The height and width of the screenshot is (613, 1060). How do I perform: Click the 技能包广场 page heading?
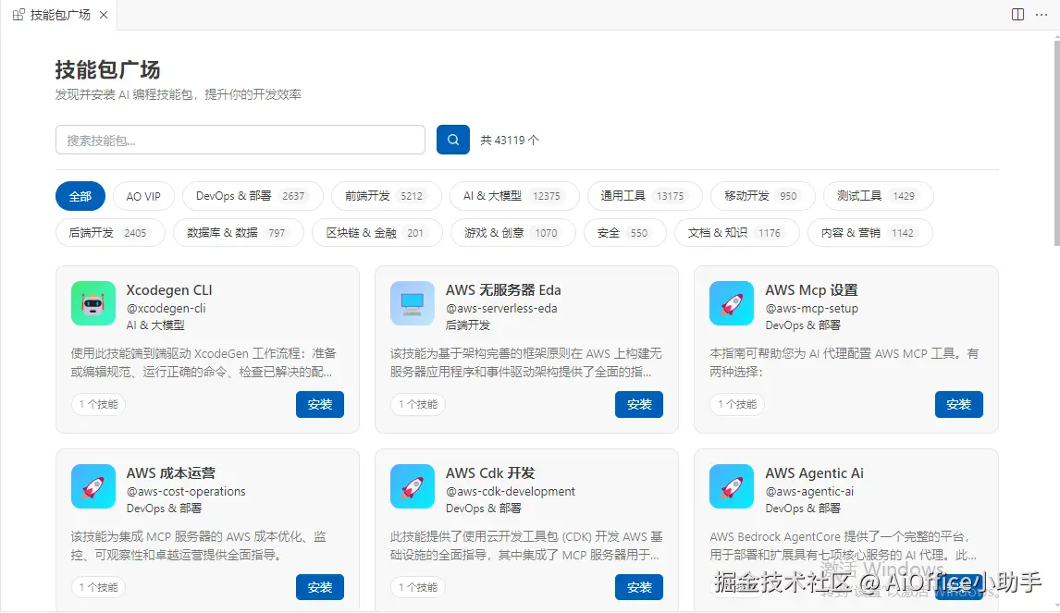107,69
